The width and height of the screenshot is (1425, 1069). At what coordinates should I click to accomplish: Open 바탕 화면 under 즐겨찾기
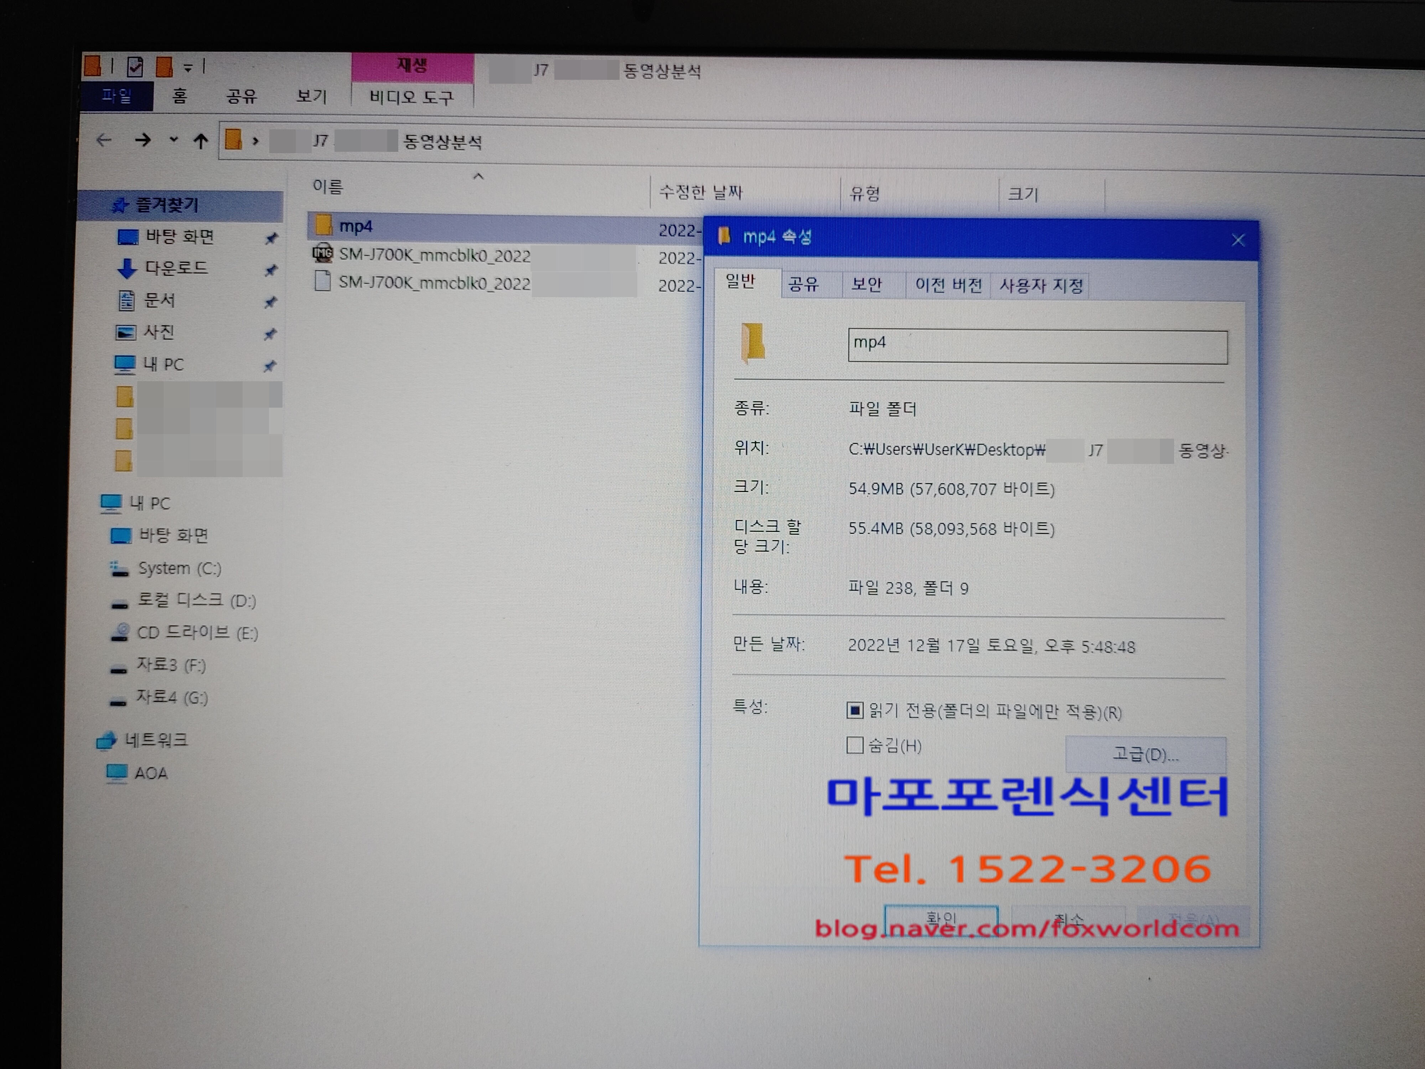pos(179,237)
